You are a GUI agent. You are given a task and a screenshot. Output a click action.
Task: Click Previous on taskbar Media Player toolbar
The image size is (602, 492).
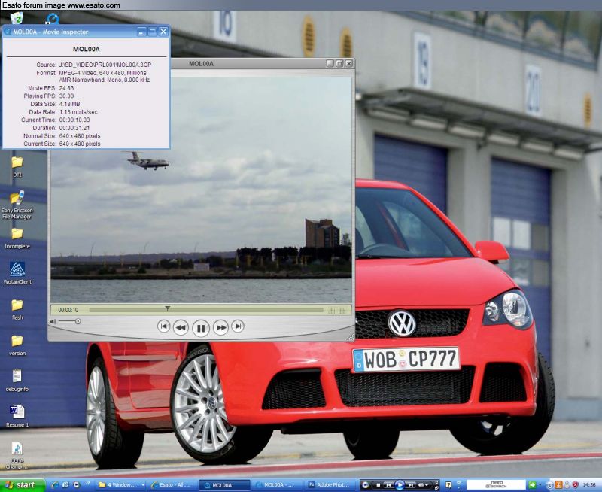click(x=388, y=485)
